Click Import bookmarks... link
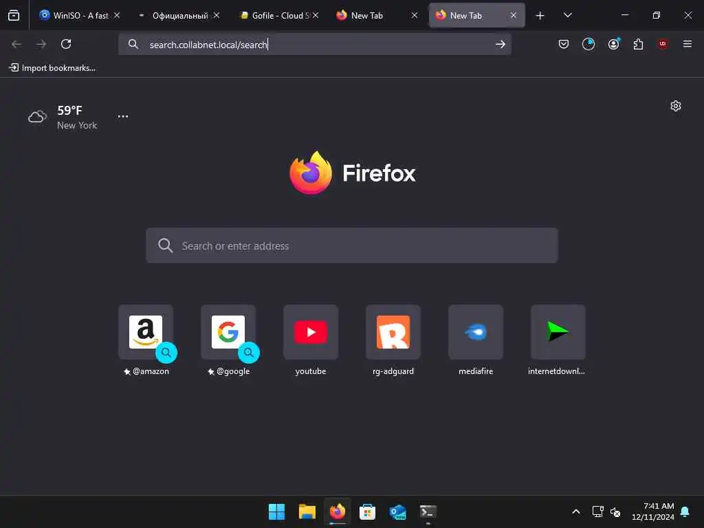The width and height of the screenshot is (704, 528). [x=52, y=68]
